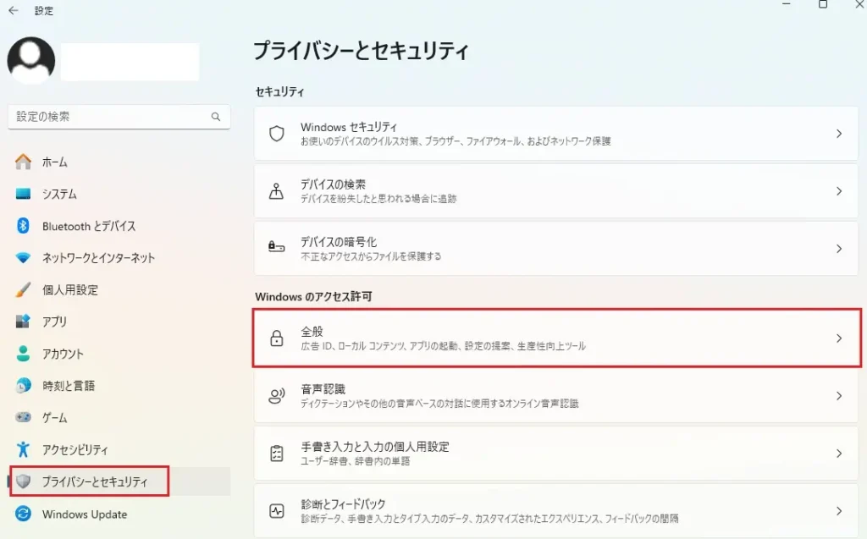Click the 手書き入力 clipboard icon
The image size is (867, 539).
coord(277,454)
